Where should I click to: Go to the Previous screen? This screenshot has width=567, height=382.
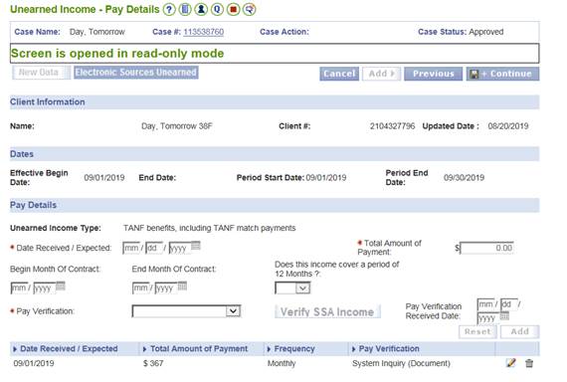tap(433, 74)
